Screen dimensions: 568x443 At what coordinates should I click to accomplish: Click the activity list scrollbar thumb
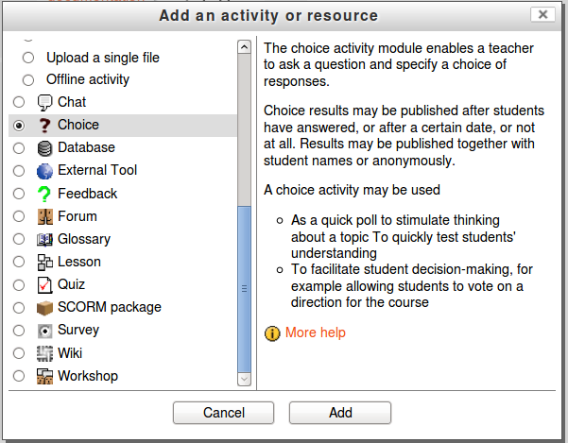[244, 287]
